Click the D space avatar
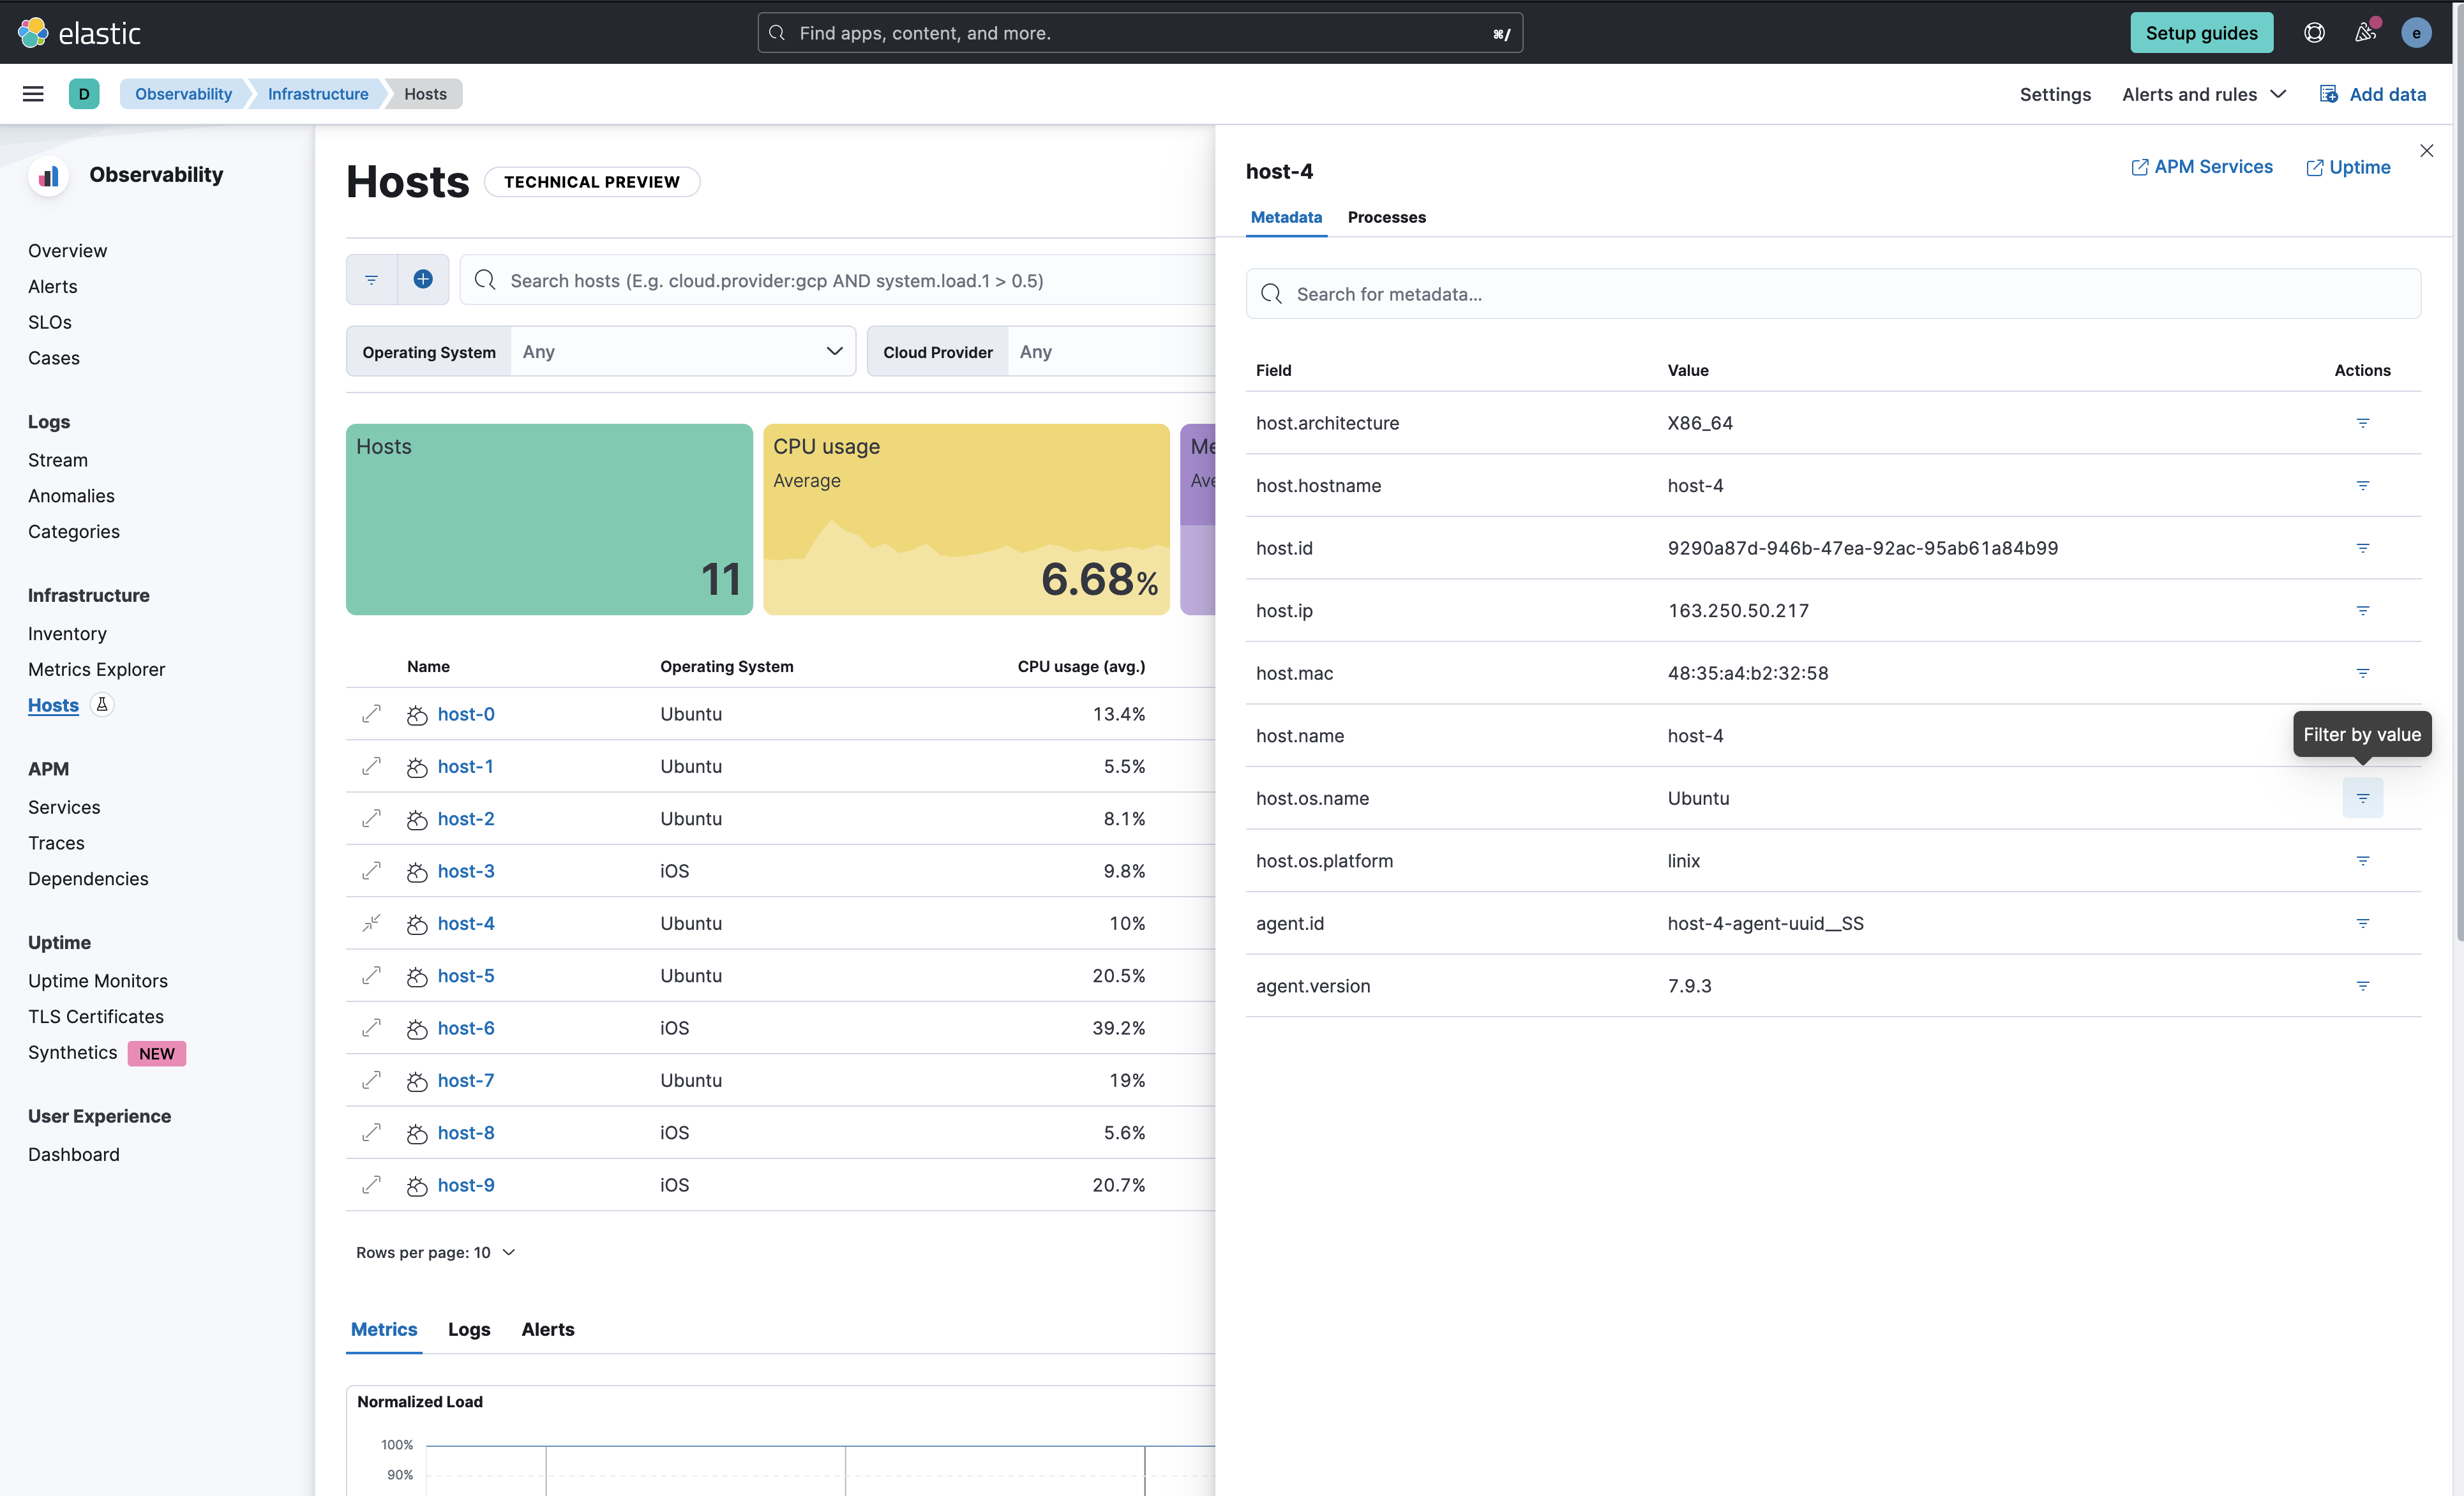The width and height of the screenshot is (2464, 1496). (x=84, y=94)
